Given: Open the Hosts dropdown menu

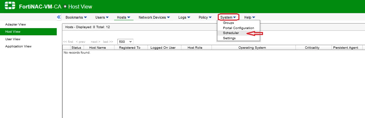Looking at the screenshot, I should pyautogui.click(x=124, y=17).
